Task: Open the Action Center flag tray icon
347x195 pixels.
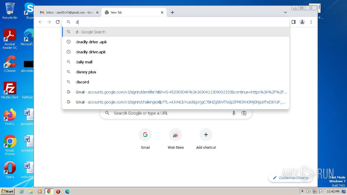Action: click(321, 191)
